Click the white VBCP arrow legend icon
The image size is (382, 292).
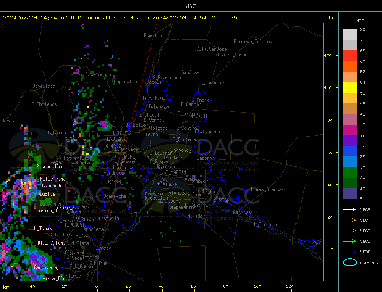350,209
